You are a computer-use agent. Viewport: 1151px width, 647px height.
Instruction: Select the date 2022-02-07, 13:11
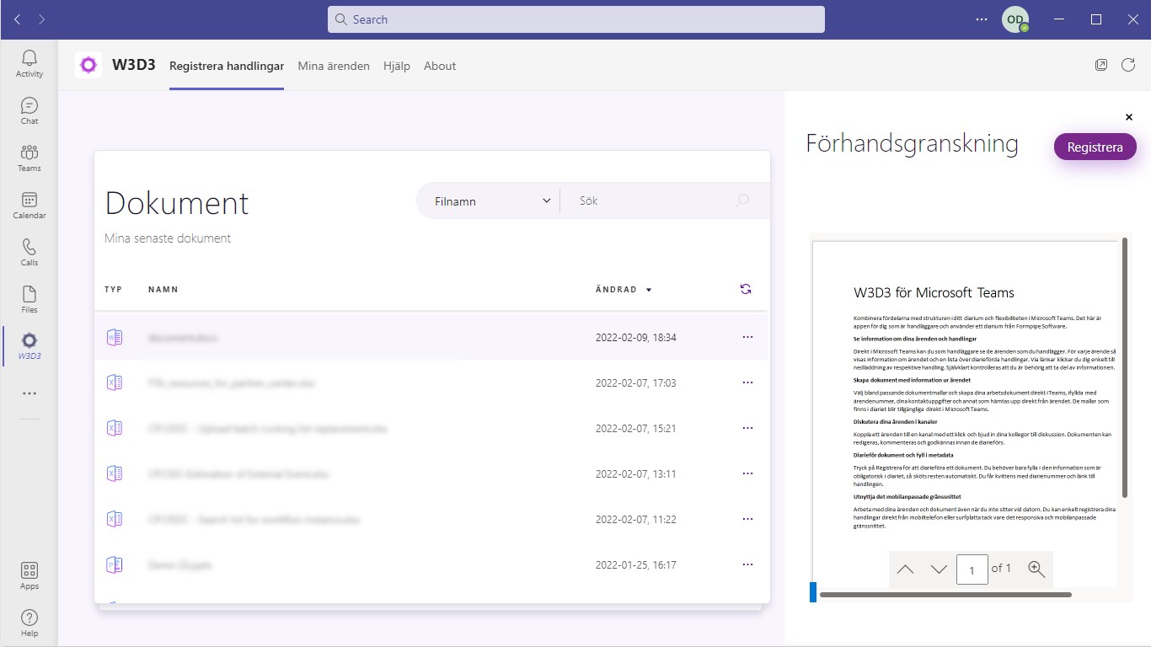coord(636,474)
